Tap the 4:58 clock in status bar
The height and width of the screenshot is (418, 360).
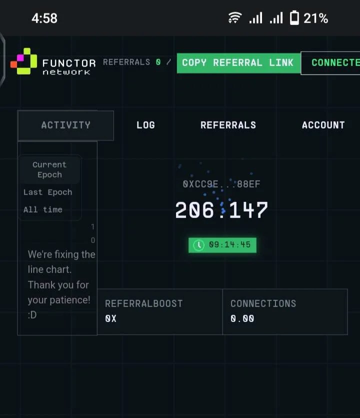(x=44, y=18)
